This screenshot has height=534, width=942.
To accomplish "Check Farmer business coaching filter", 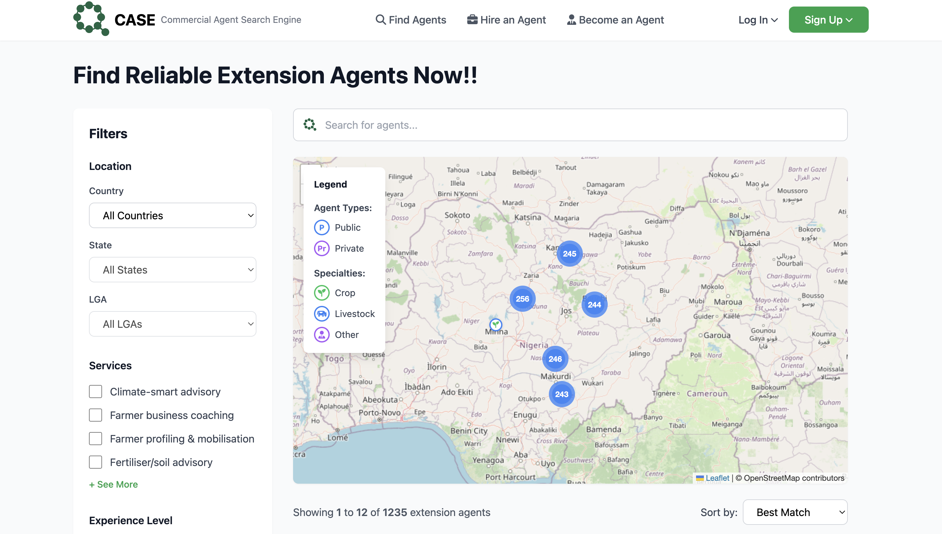I will 96,415.
